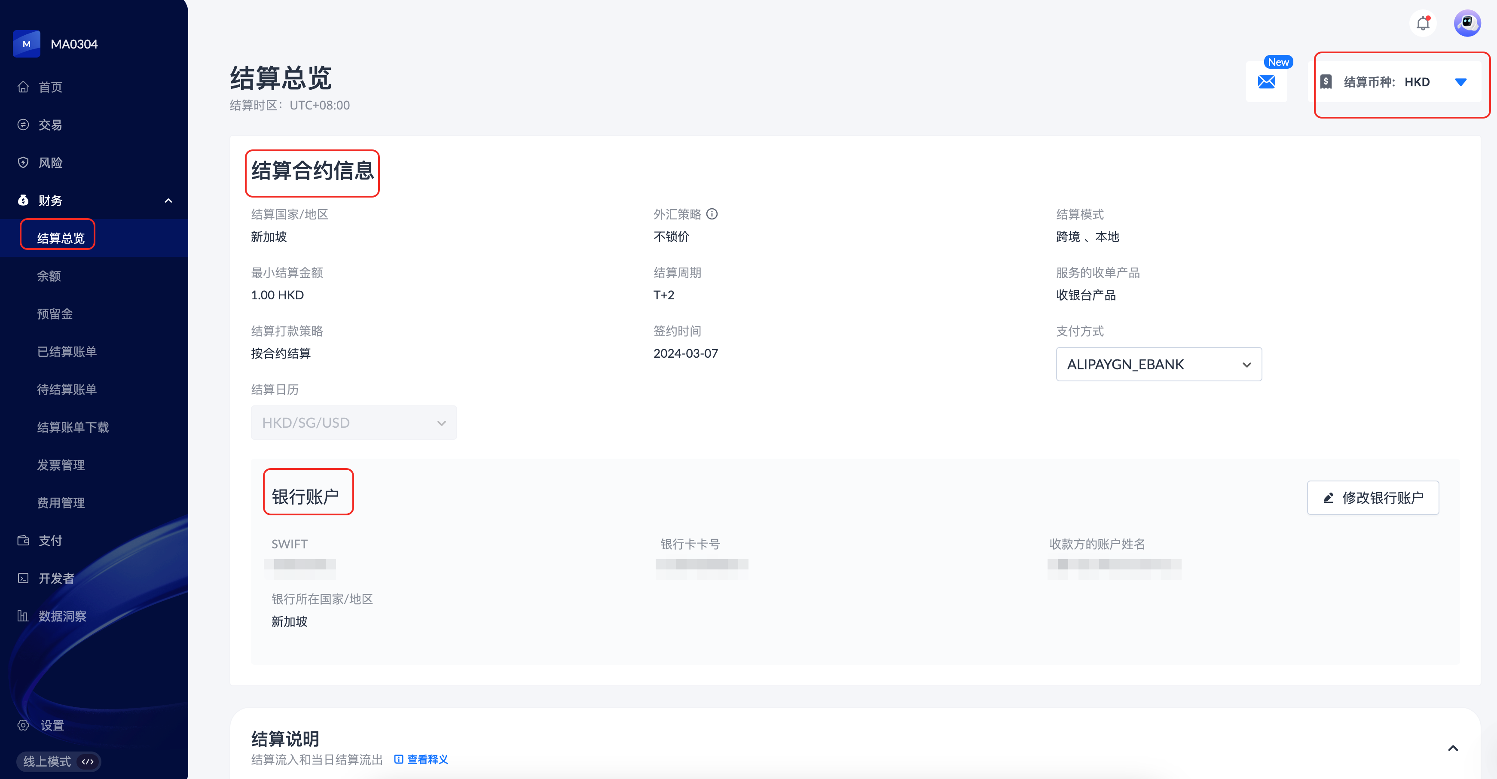Open the 数据洞察 chart menu
1497x779 pixels.
pyautogui.click(x=61, y=616)
